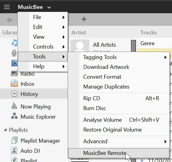
Task: Open the Help submenu
Action: 43,66
